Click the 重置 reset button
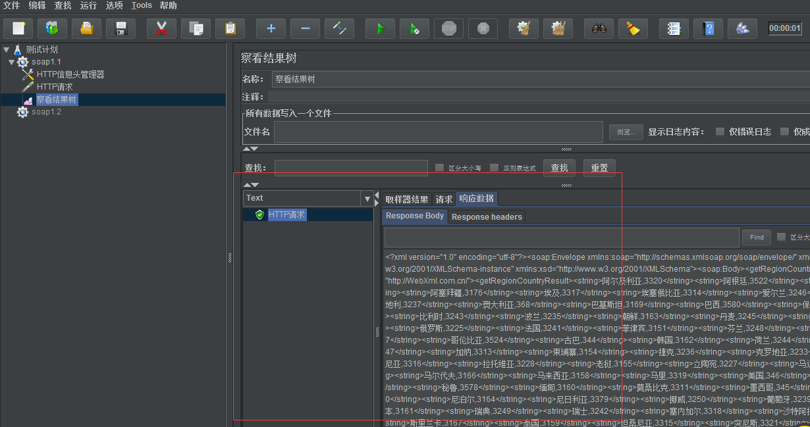The image size is (810, 427). click(x=599, y=168)
